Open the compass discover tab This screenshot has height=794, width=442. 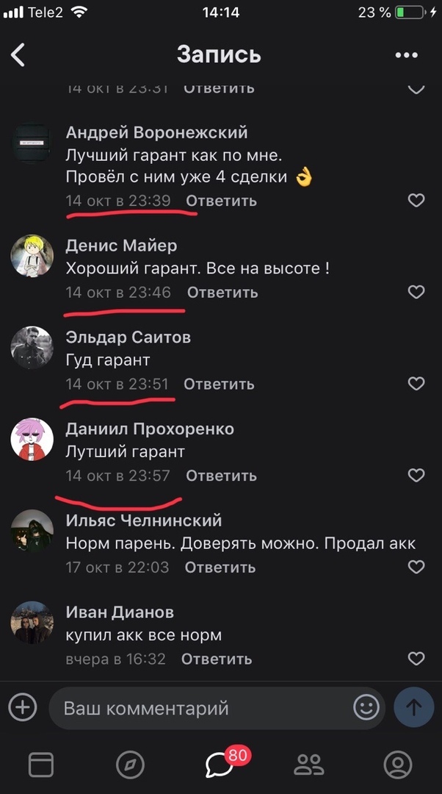click(130, 764)
